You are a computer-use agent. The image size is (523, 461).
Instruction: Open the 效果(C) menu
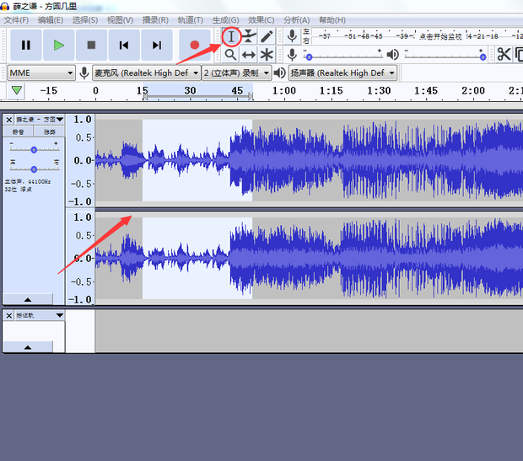click(x=261, y=19)
